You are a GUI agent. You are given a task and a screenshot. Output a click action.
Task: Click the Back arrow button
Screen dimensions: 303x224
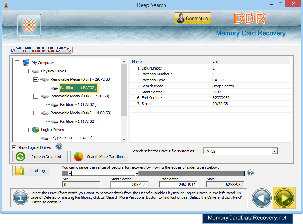(262, 198)
